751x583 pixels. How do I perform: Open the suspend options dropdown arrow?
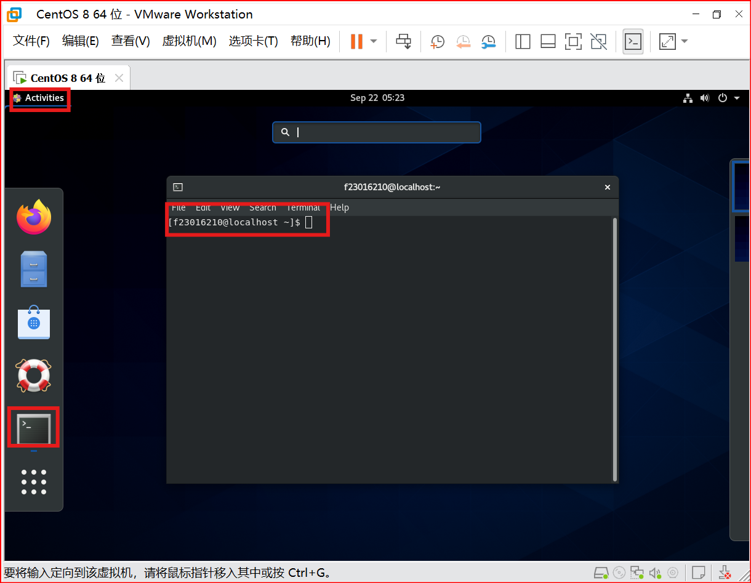click(373, 41)
